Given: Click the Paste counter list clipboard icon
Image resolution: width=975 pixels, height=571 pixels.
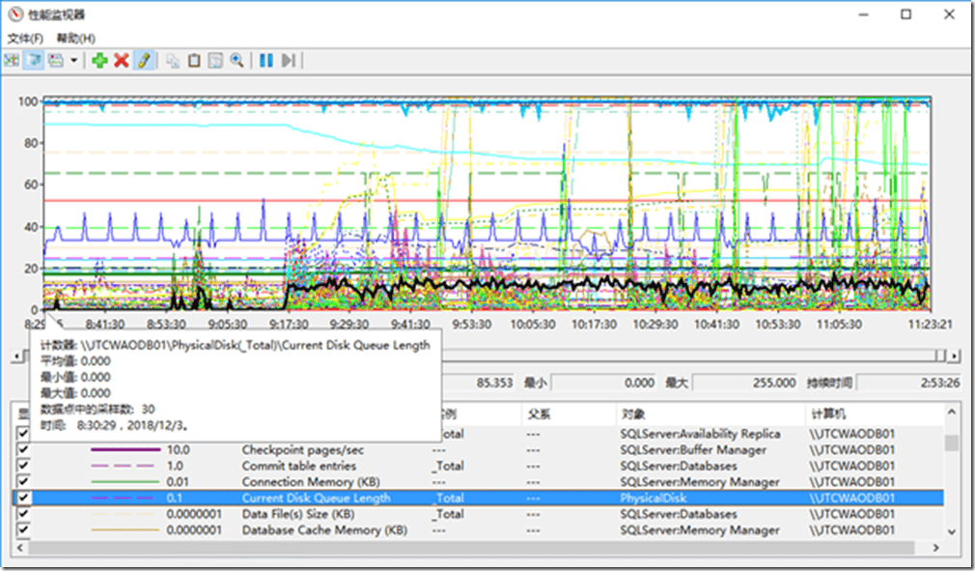Looking at the screenshot, I should click(194, 61).
